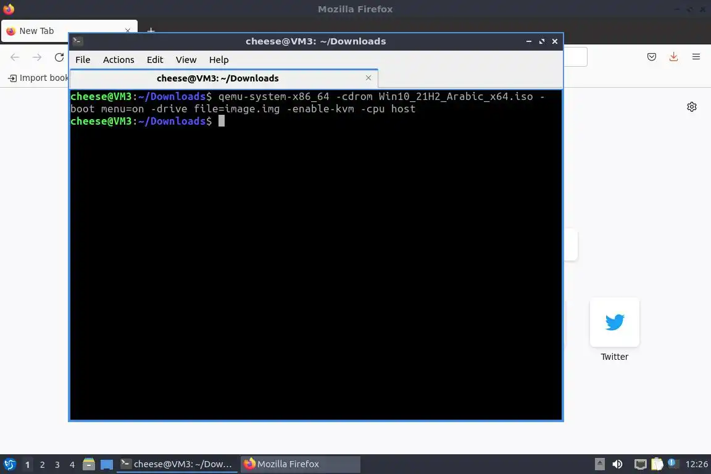
Task: Open clipboard manager tray icon
Action: point(657,464)
